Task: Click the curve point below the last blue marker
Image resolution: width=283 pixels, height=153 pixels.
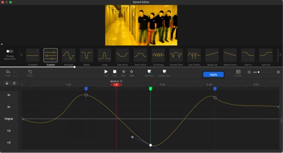Action: click(215, 98)
